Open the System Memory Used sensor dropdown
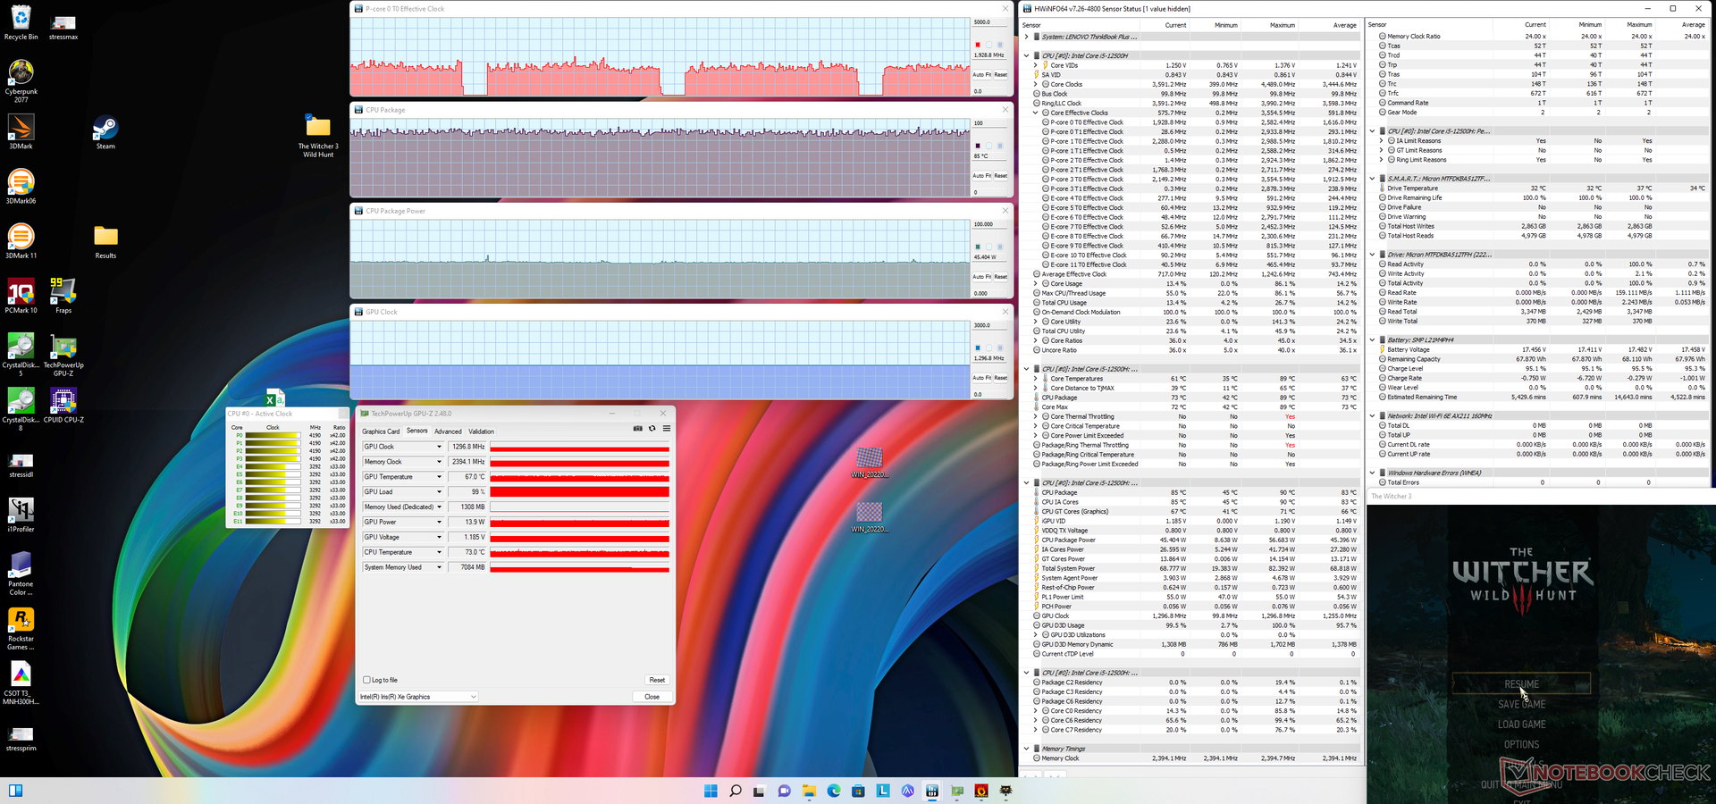The height and width of the screenshot is (804, 1716). coord(439,567)
